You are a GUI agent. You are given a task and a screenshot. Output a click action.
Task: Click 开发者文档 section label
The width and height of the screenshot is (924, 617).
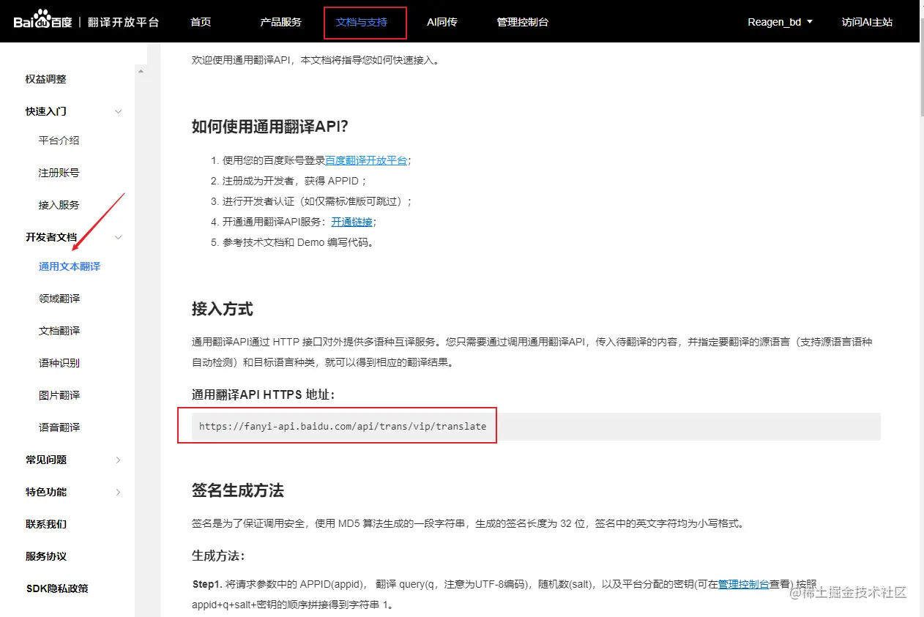coord(51,237)
